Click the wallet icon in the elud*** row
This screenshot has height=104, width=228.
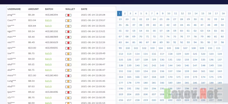click(68, 87)
